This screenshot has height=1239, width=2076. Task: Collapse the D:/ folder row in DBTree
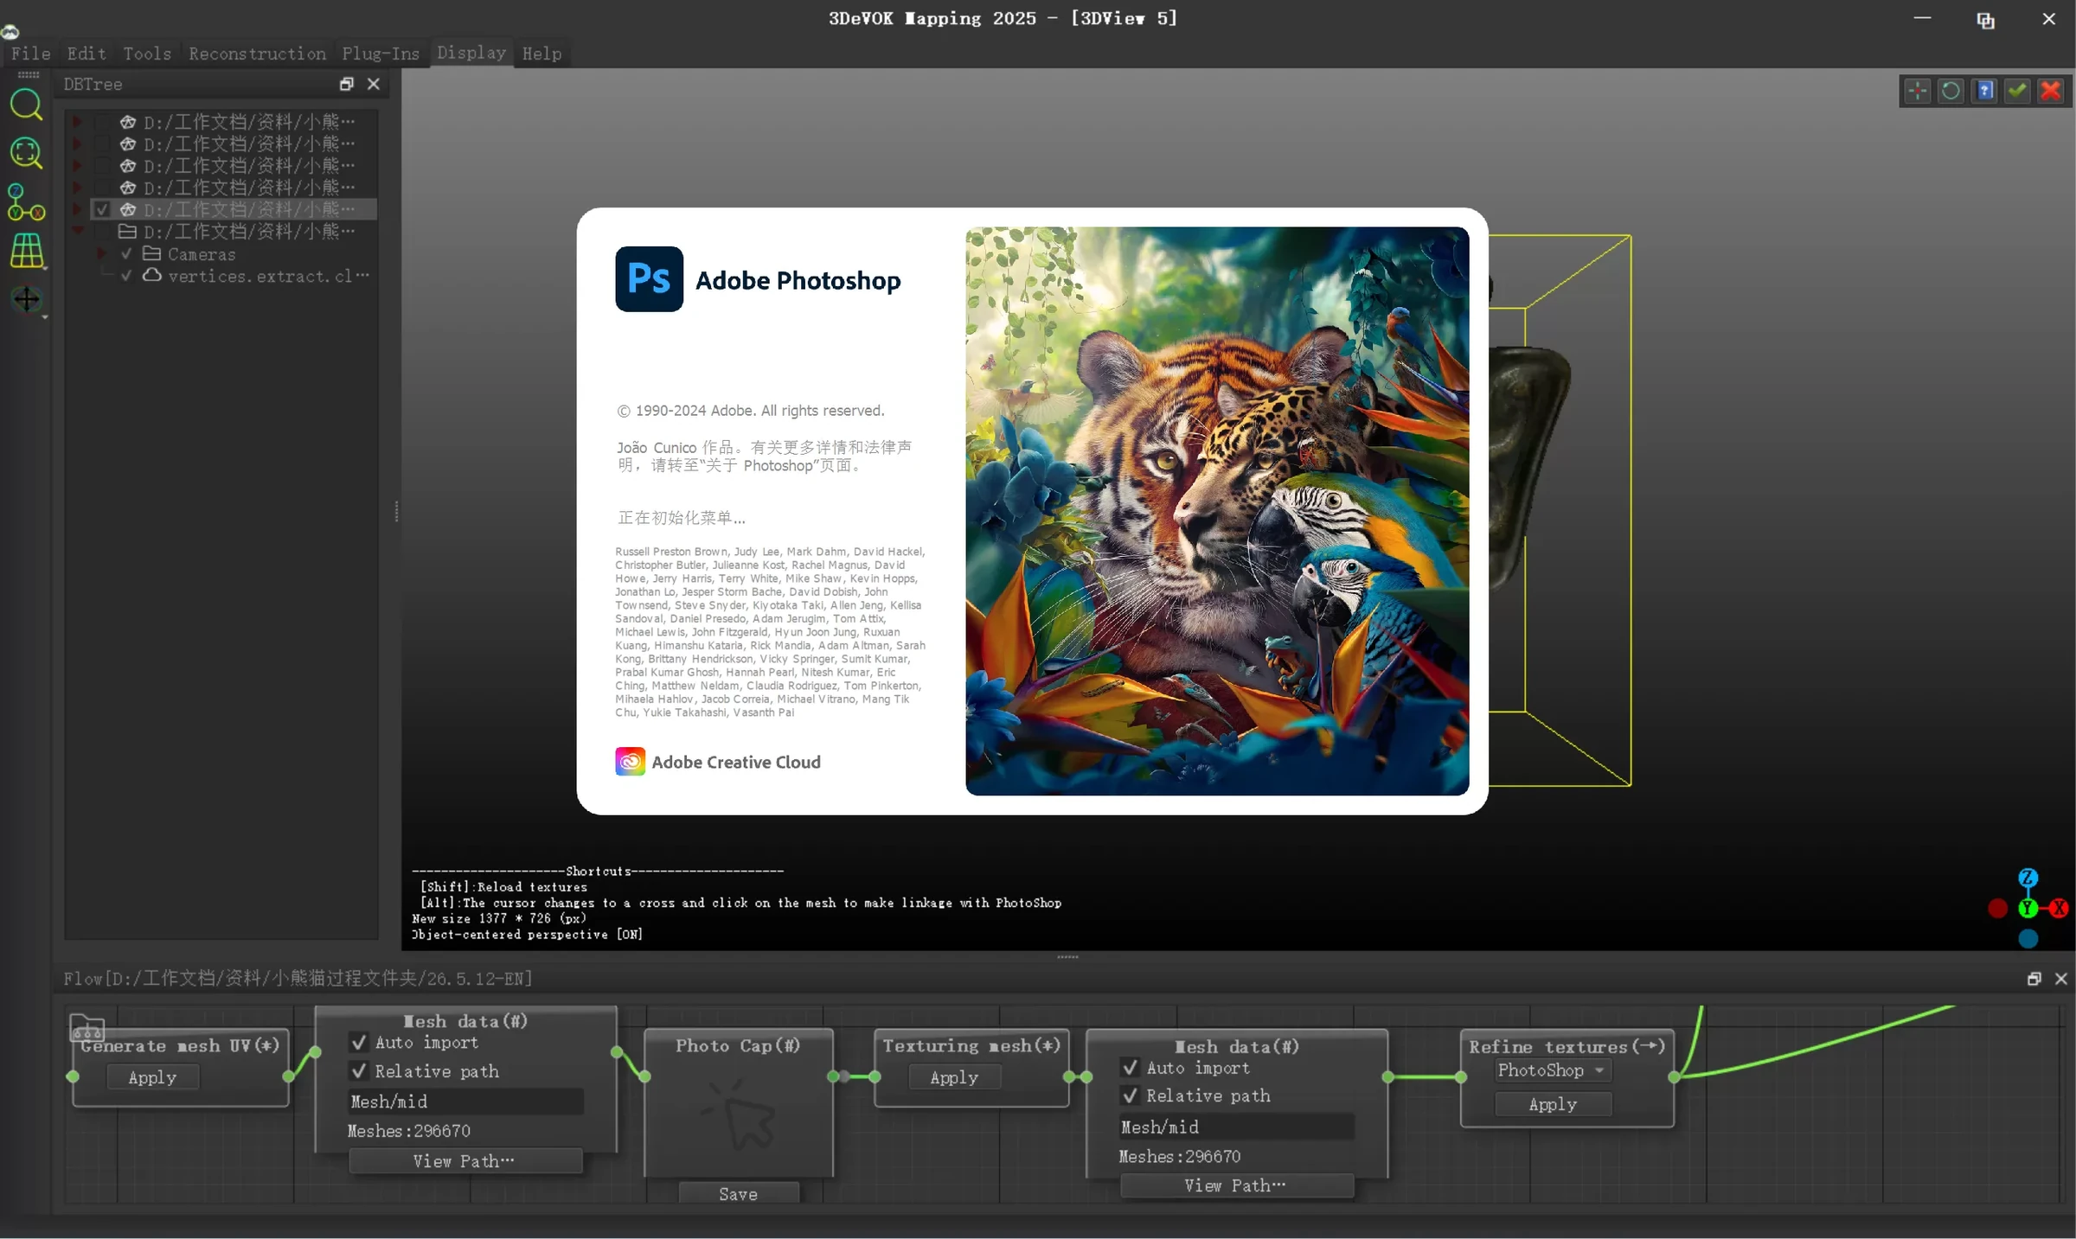[78, 231]
